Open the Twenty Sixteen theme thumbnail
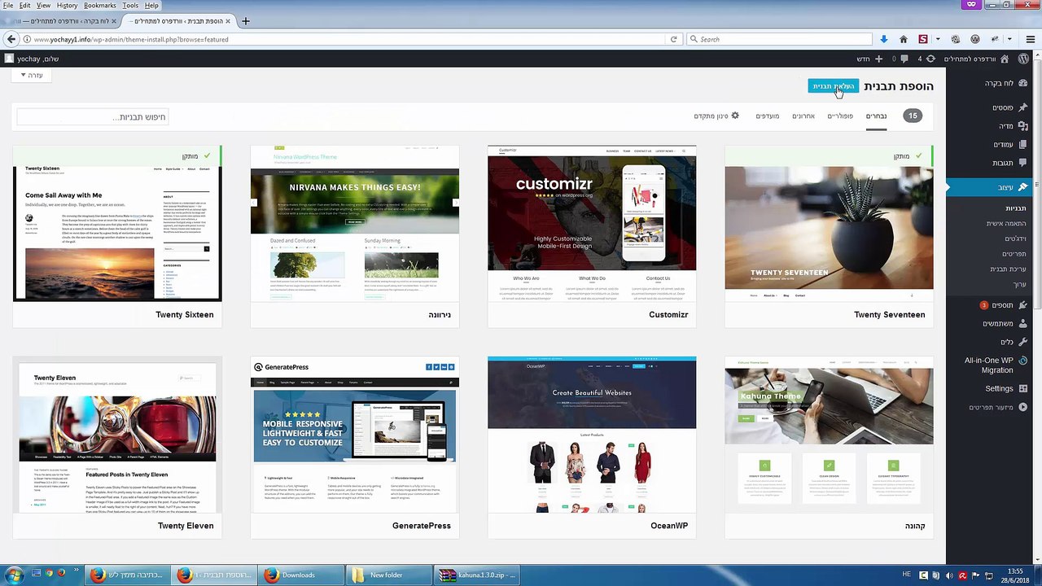The image size is (1042, 586). pyautogui.click(x=117, y=224)
